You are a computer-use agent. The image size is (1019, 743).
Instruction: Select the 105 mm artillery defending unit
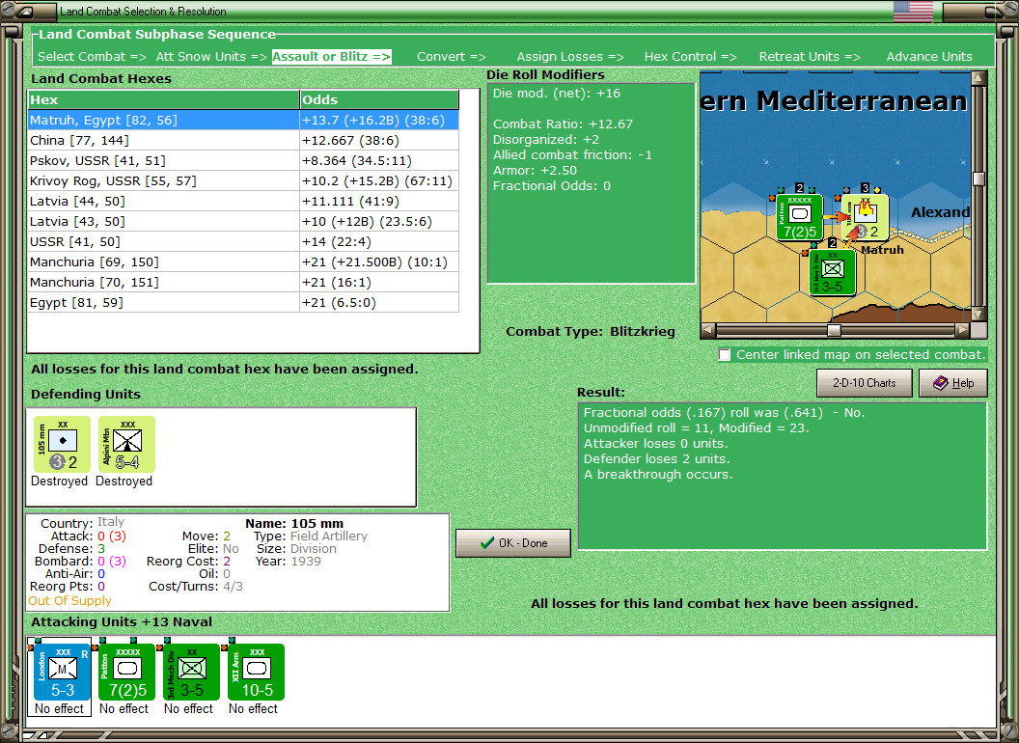tap(62, 445)
